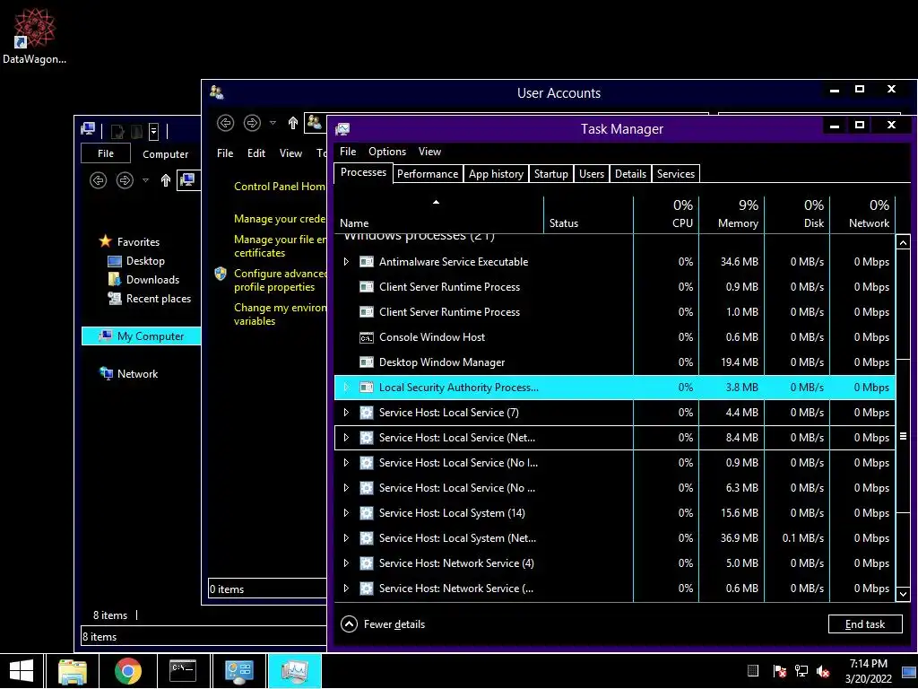Open the Action Center flag tray icon
Viewport: 918px width, 689px height.
click(x=779, y=671)
